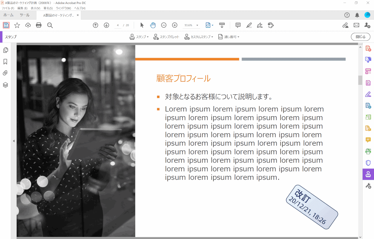Open page thumbnails in the left panel
Screen dimensions: 374x239
click(5, 50)
